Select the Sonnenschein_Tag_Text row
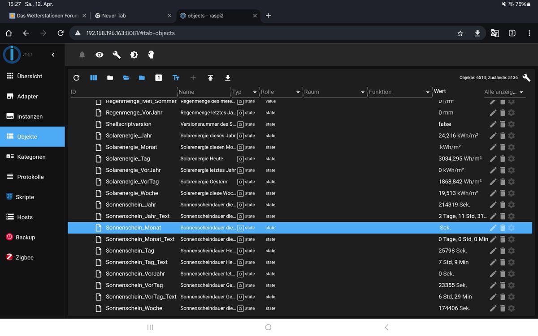 137,262
